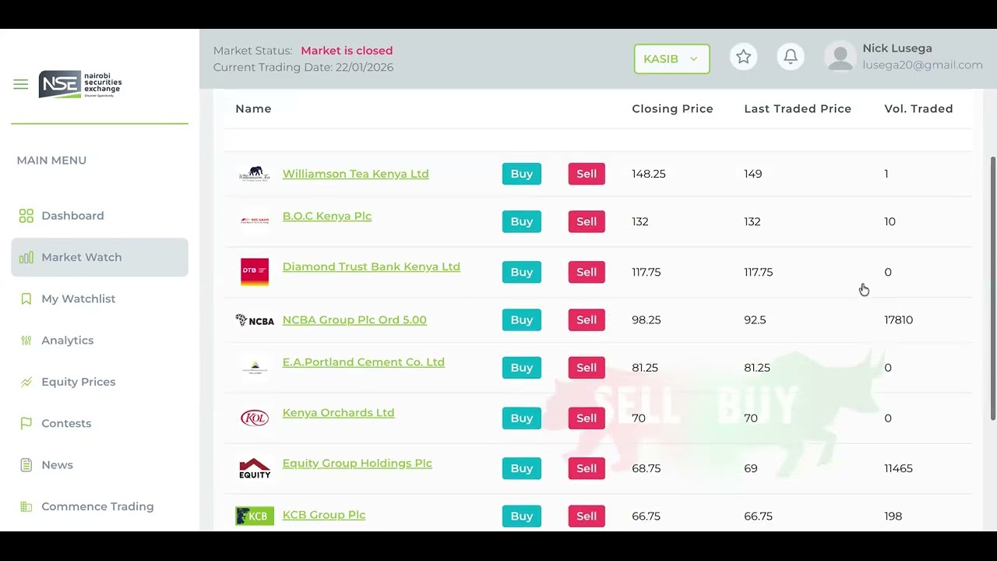
Task: Buy Equity Group Holdings Plc
Action: 522,468
